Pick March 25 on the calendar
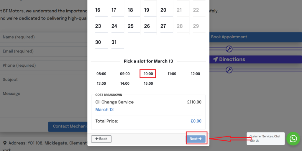The width and height of the screenshot is (302, 151). 131,26
